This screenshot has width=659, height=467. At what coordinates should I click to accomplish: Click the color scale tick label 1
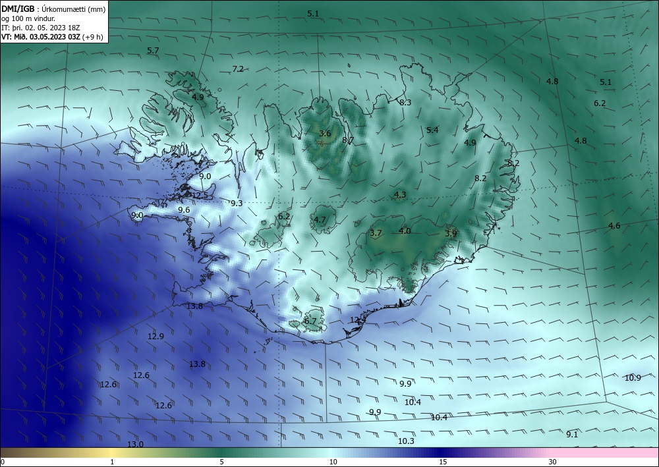112,462
